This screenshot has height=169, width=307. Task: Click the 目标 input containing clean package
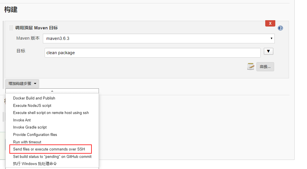pos(153,53)
